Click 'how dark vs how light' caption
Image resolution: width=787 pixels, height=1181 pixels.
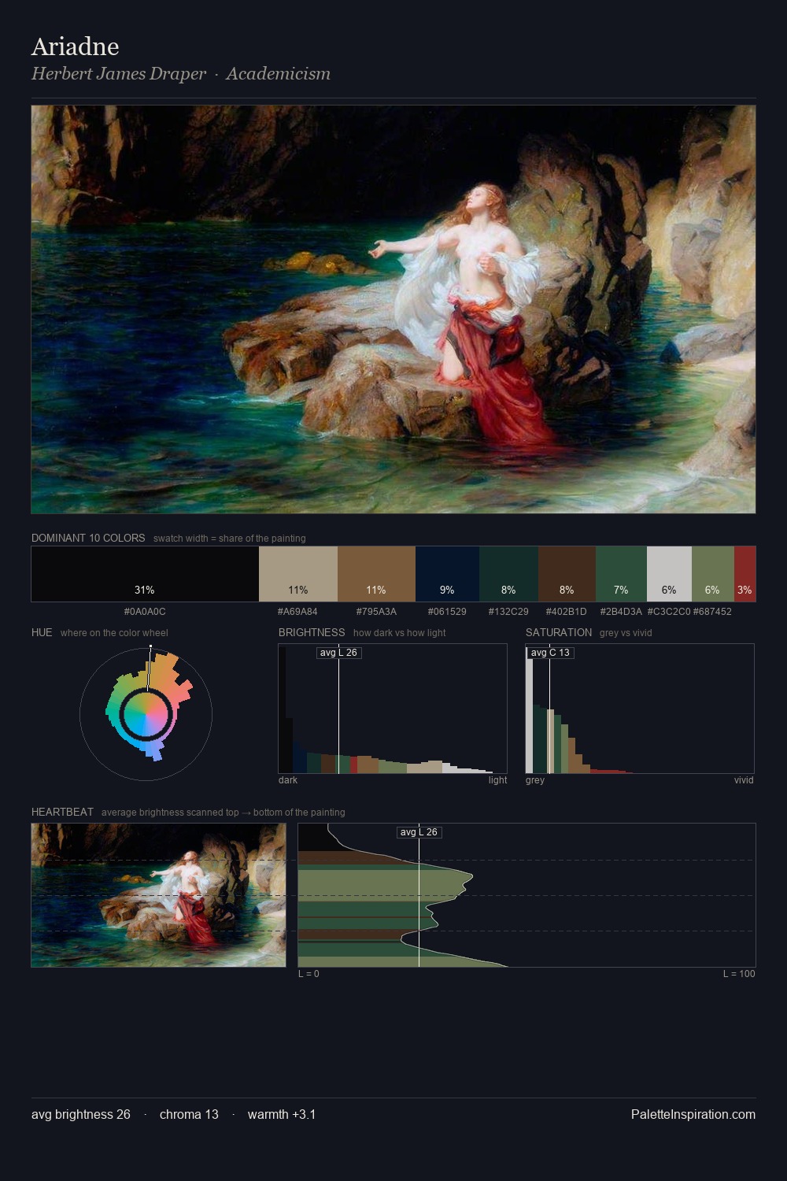coord(400,633)
